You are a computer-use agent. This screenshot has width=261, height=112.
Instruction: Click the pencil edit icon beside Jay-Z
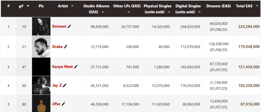65,85
